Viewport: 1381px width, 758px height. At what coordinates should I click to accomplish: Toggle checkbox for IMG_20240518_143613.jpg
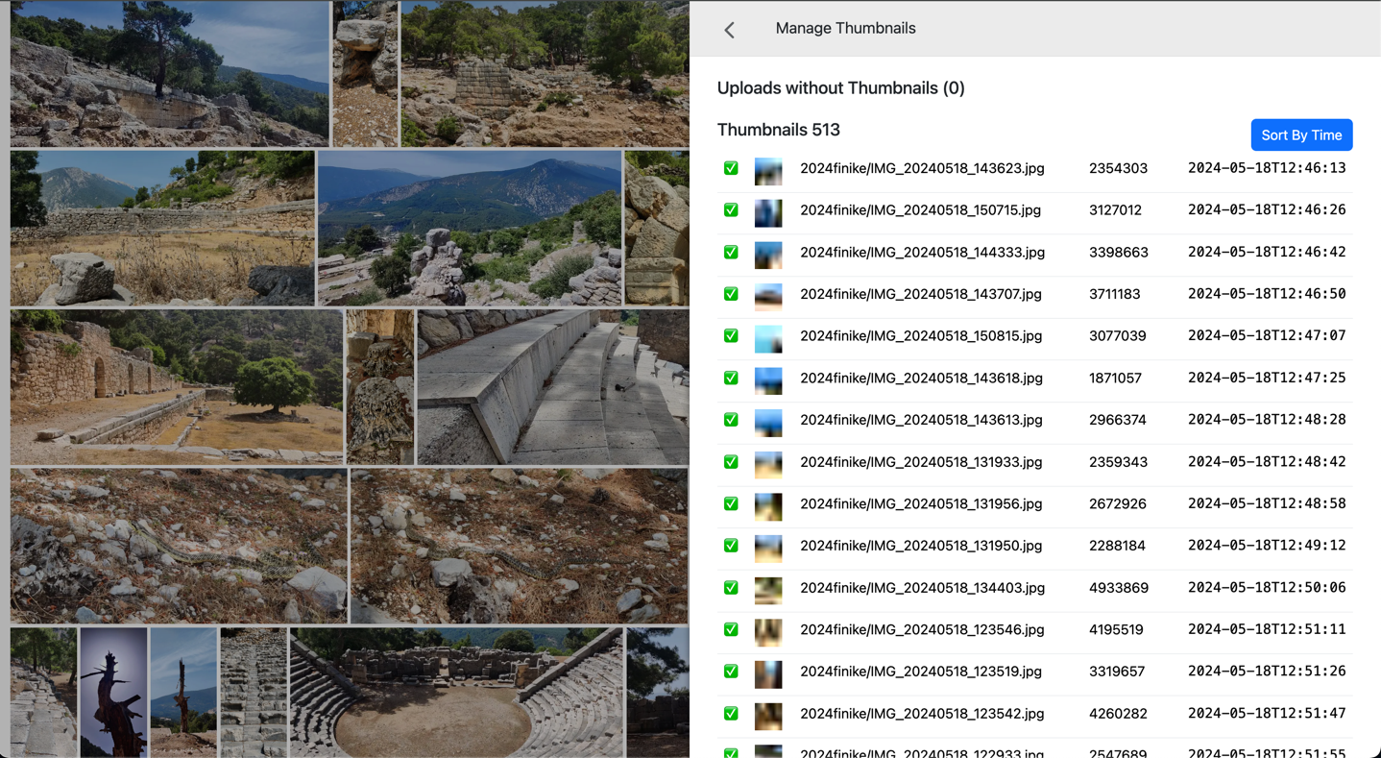click(731, 420)
